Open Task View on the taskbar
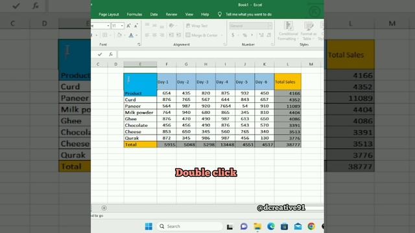 point(230,227)
